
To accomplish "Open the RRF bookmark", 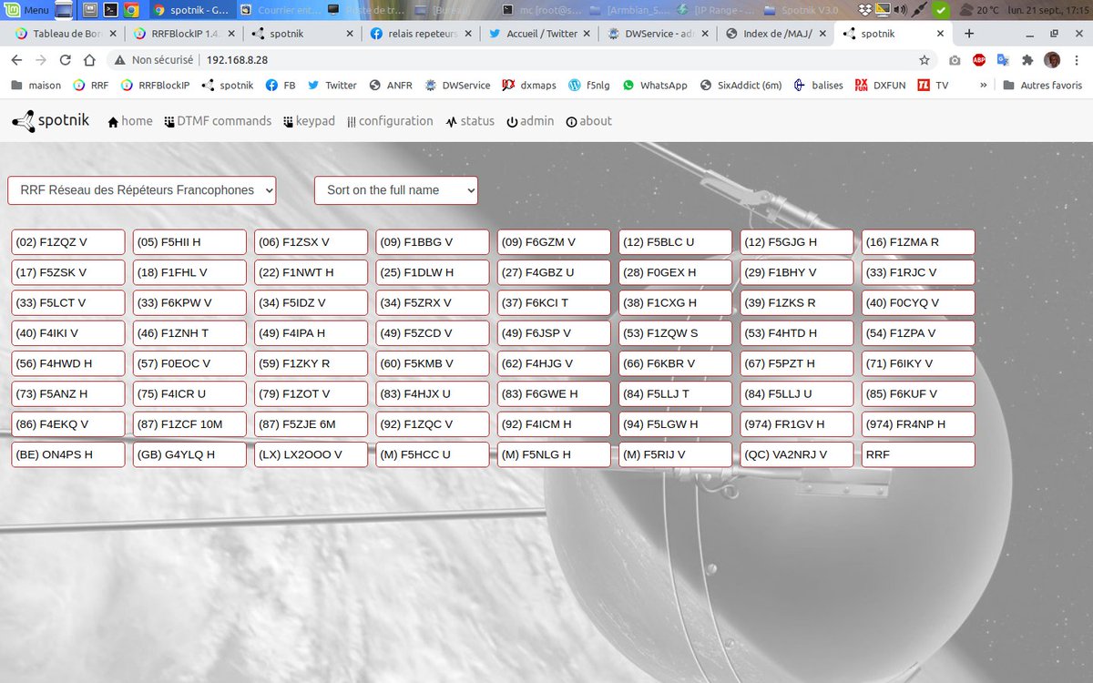I will pos(90,85).
